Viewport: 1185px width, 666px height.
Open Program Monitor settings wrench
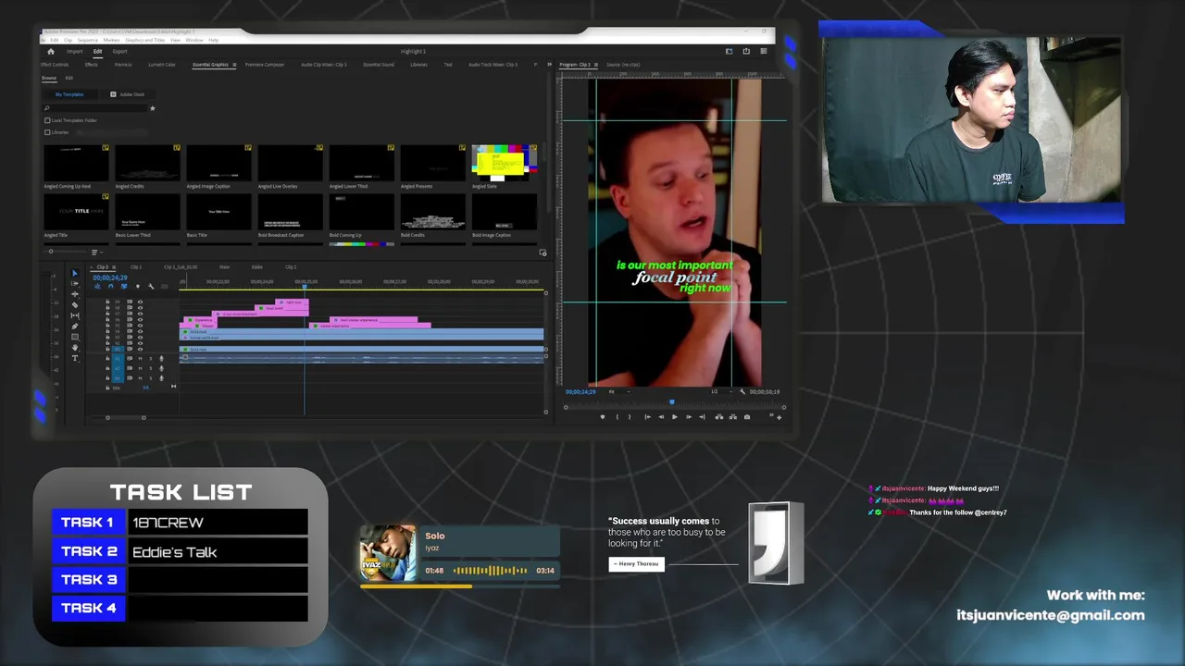[x=742, y=392]
